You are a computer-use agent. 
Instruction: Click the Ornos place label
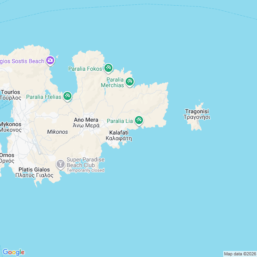[x=7, y=158]
